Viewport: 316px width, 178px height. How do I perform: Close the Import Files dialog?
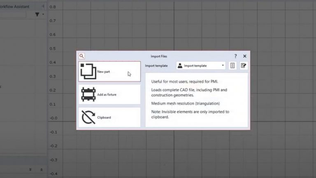pos(245,56)
